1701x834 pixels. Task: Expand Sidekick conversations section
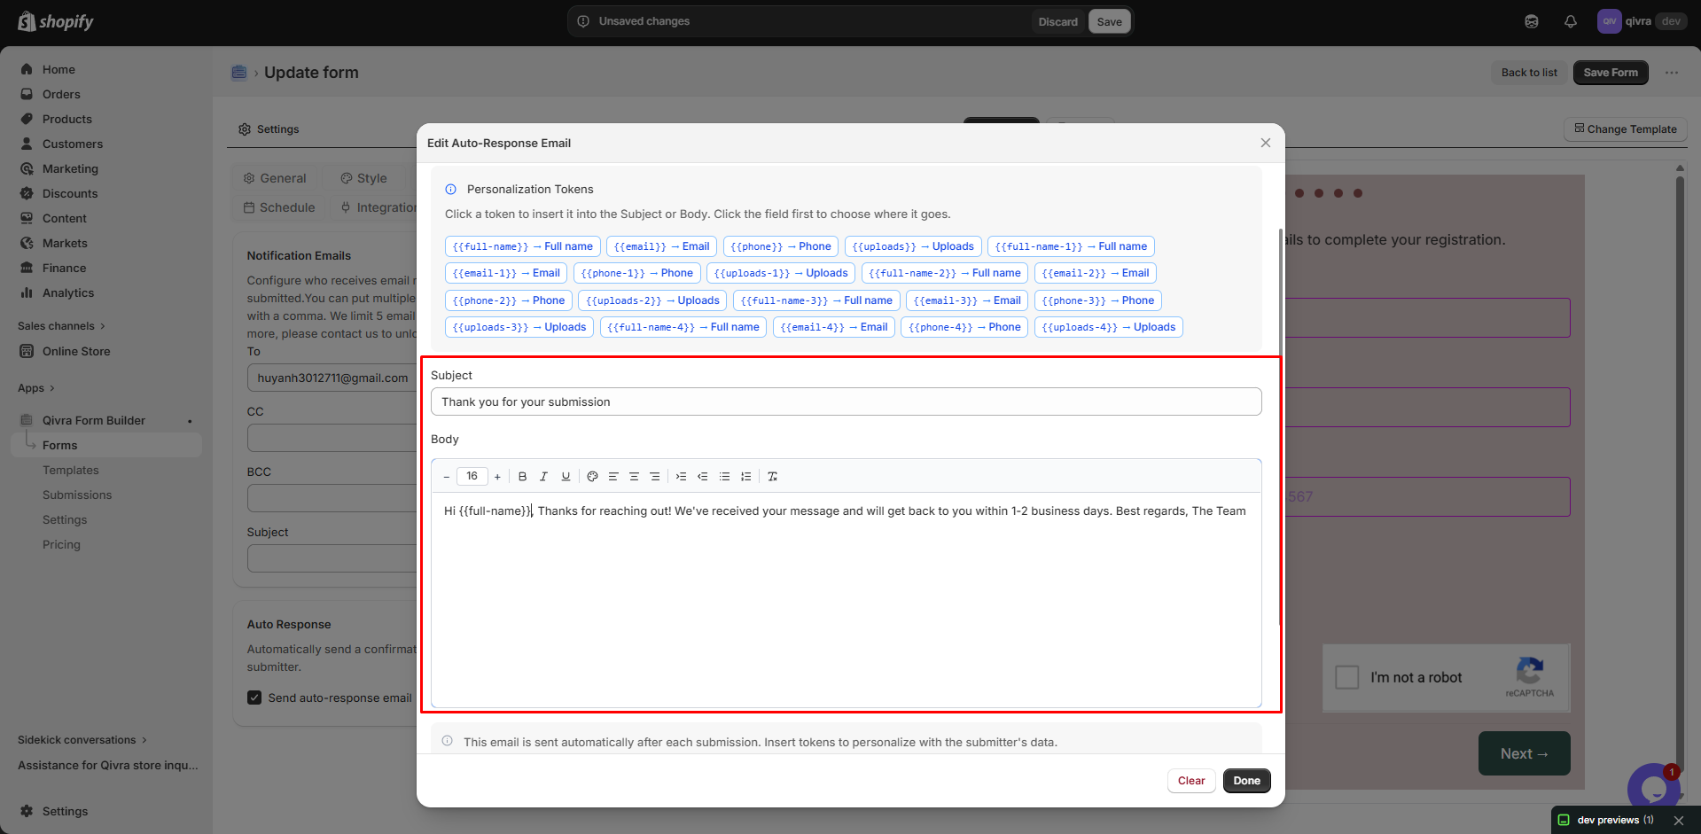point(82,740)
